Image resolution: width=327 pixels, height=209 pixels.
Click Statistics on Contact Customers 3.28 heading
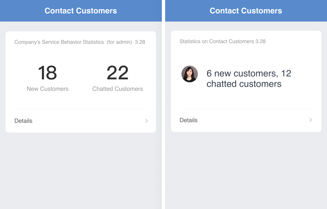[222, 41]
